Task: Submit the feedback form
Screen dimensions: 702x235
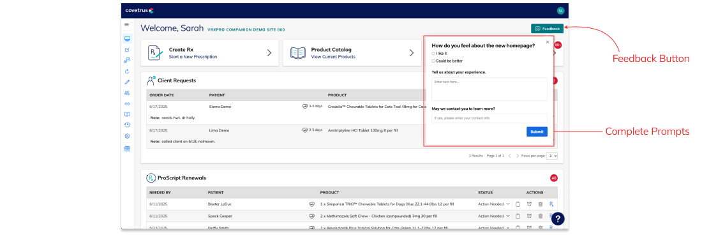Action: pyautogui.click(x=537, y=132)
